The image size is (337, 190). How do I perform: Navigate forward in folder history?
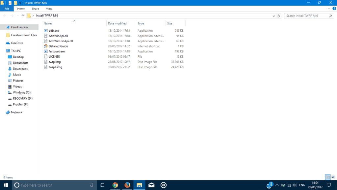tap(12, 16)
